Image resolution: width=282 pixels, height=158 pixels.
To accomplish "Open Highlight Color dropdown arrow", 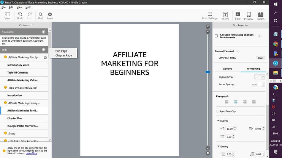I will [x=263, y=77].
